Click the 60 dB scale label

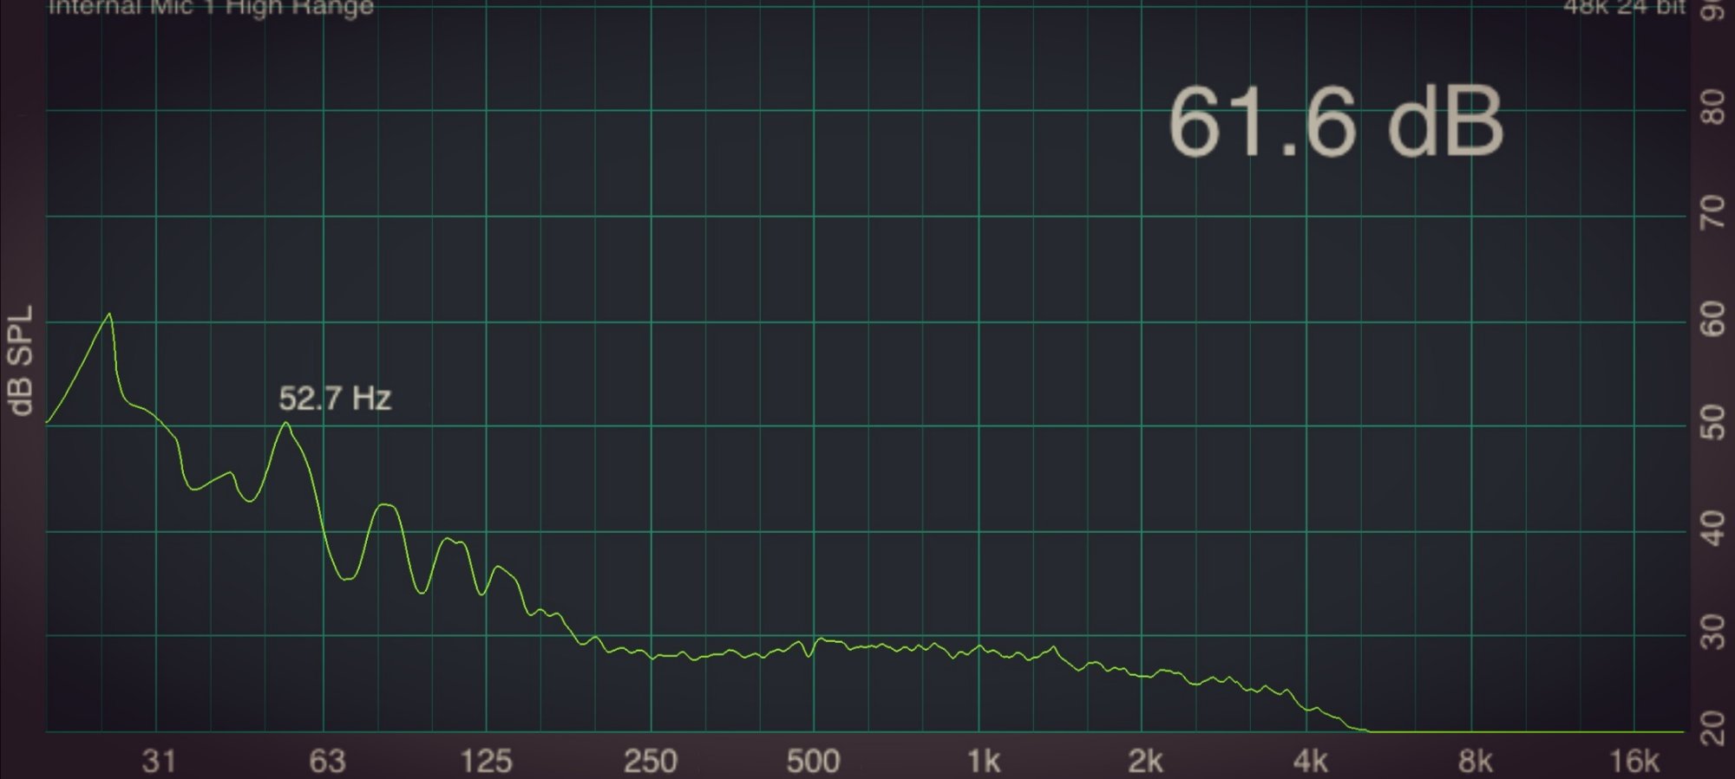click(1713, 320)
